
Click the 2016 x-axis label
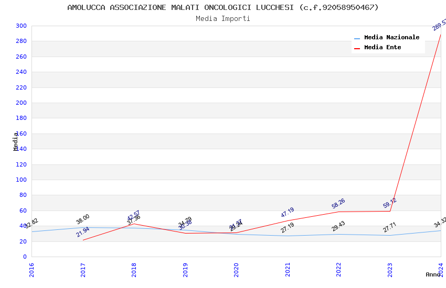click(x=31, y=270)
